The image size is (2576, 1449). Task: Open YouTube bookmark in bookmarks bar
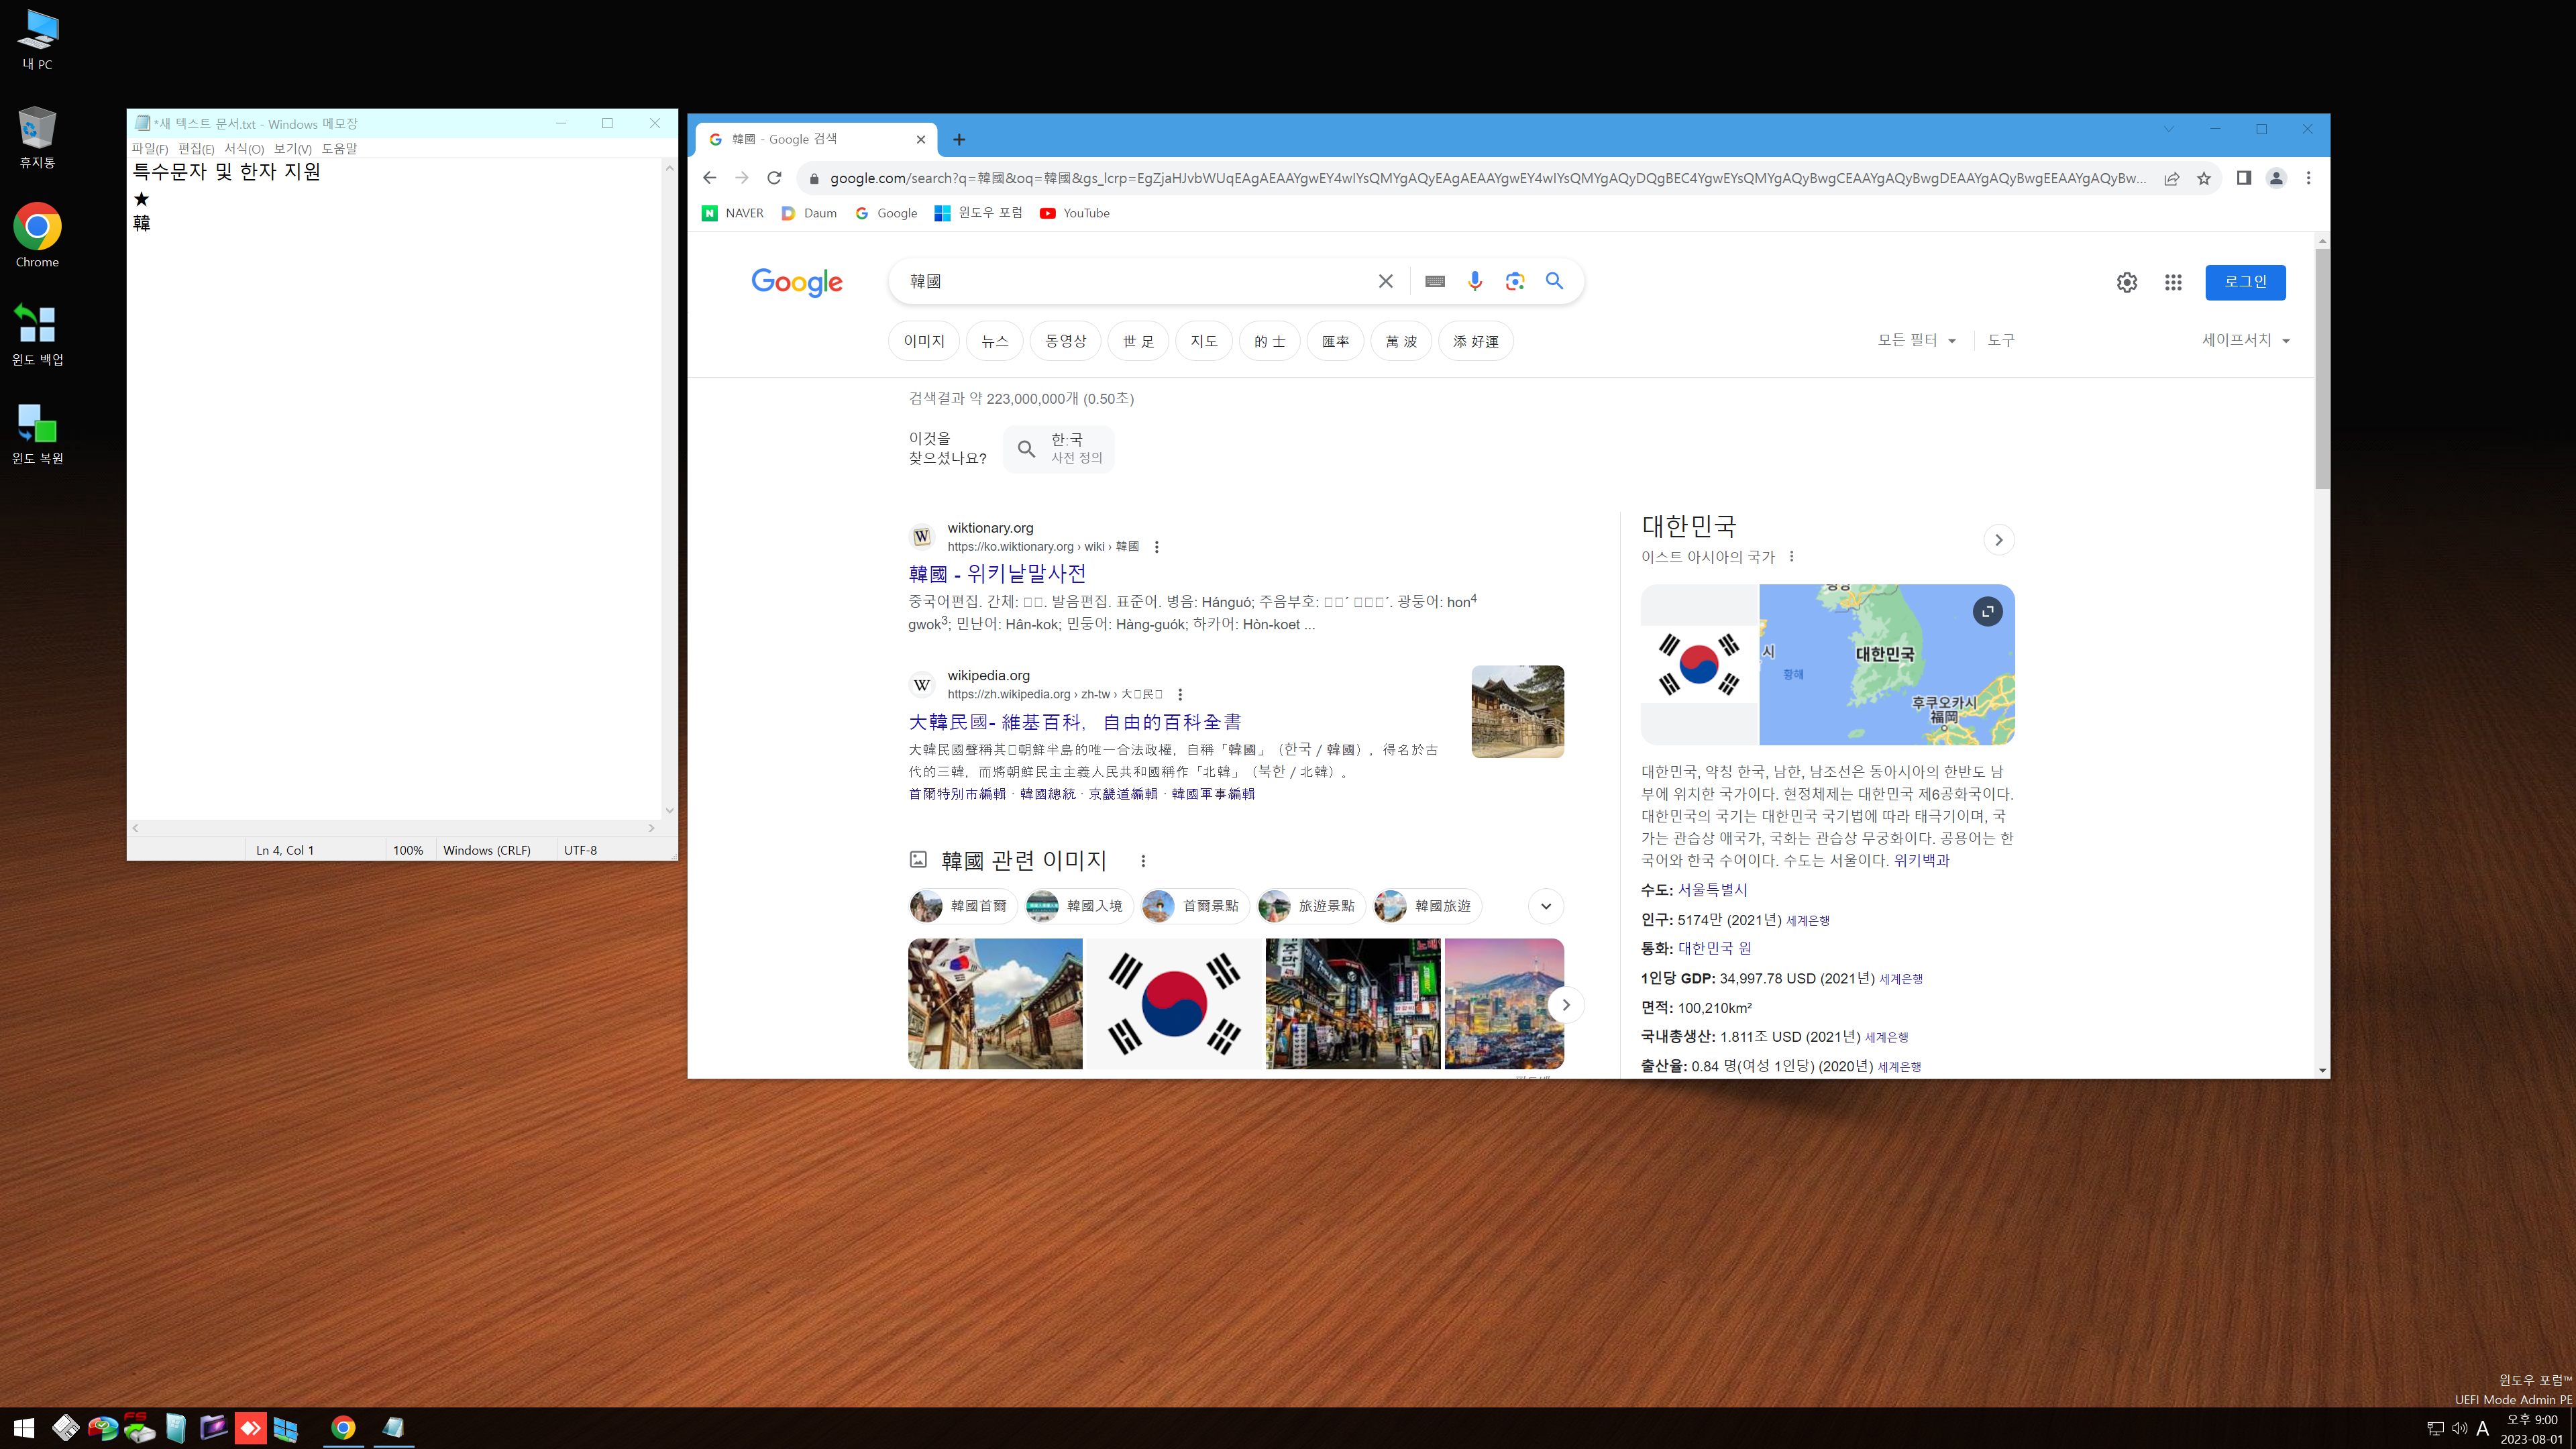(1075, 213)
